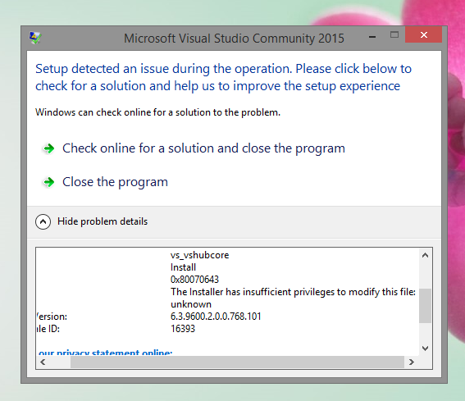Click the vertical scrollbar thumb in details box
465x401 pixels.
[x=425, y=306]
